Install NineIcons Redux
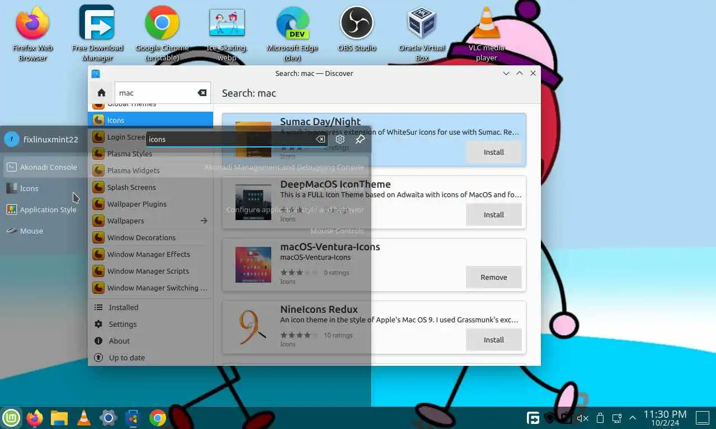This screenshot has width=716, height=429. point(493,340)
